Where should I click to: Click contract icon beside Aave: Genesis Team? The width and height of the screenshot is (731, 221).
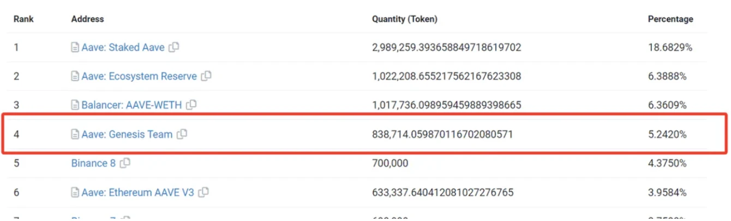pyautogui.click(x=75, y=134)
